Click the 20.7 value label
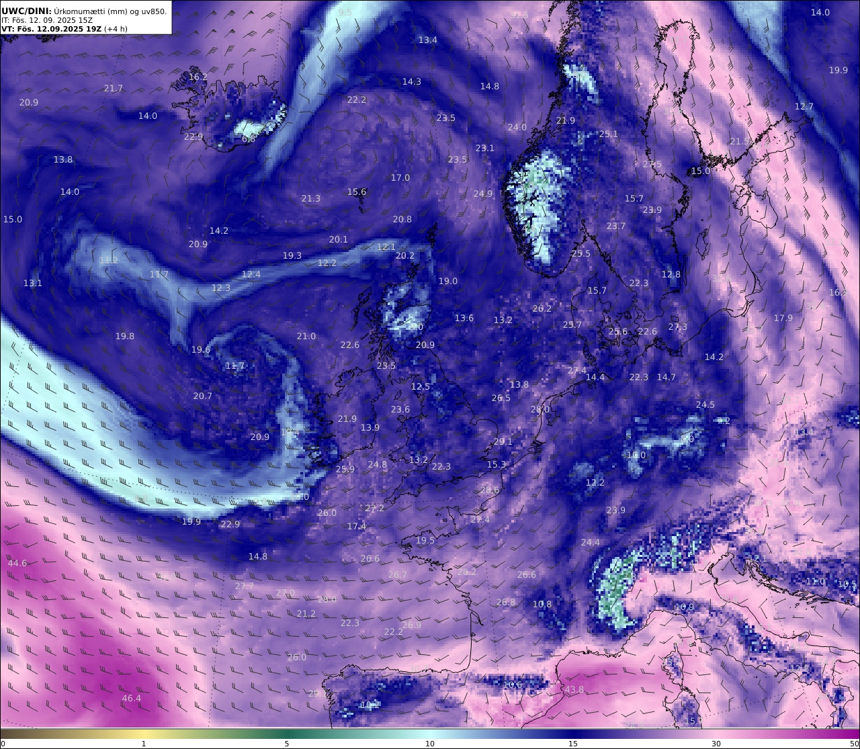This screenshot has width=860, height=749. [203, 396]
